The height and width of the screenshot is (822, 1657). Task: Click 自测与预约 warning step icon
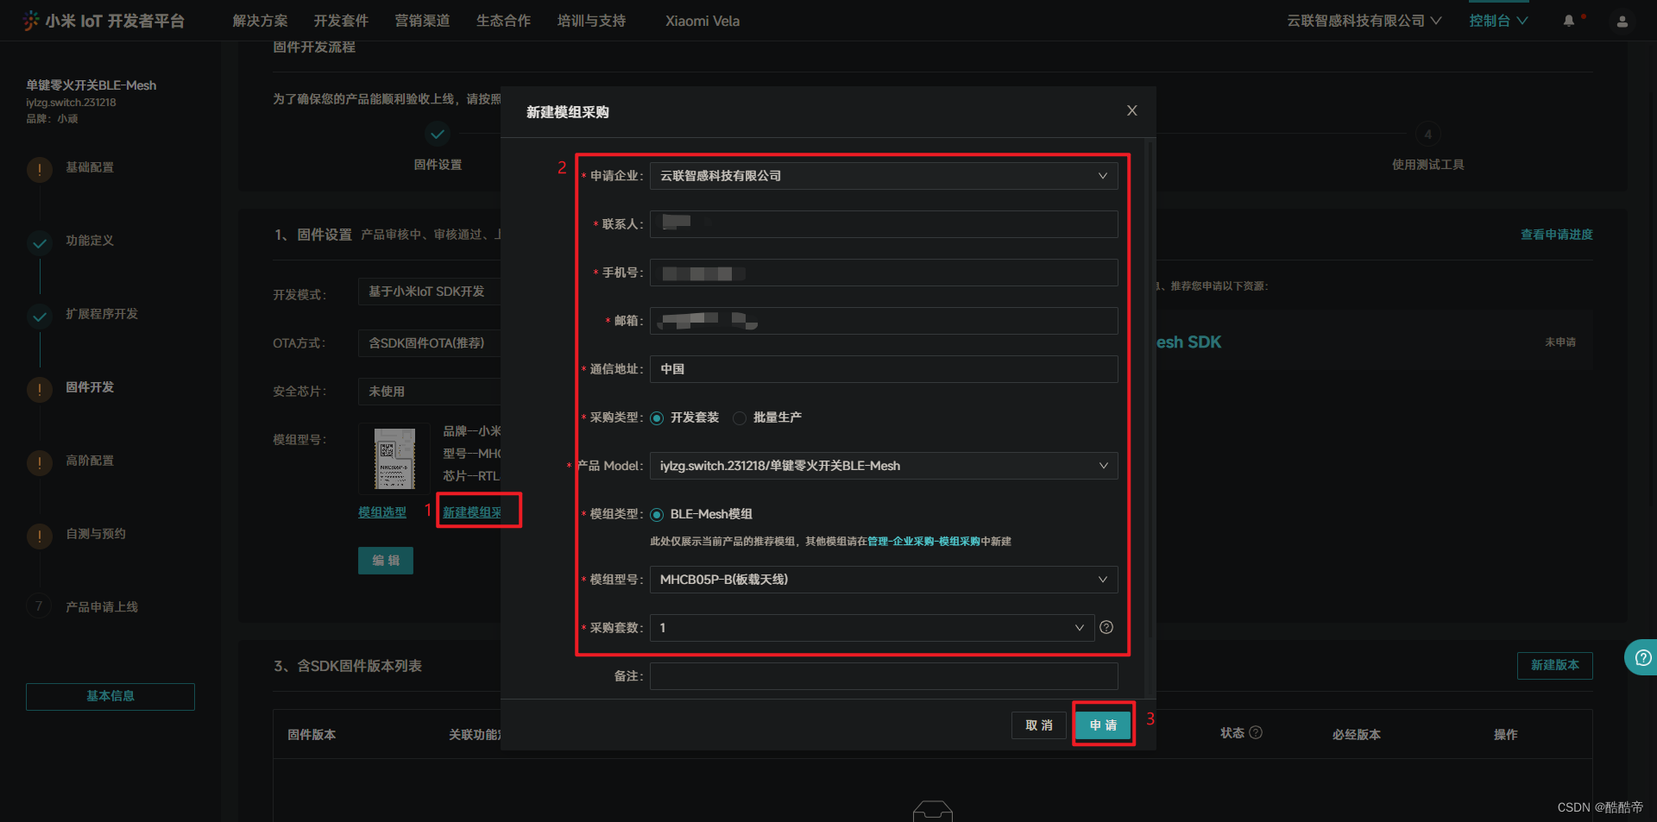point(40,536)
